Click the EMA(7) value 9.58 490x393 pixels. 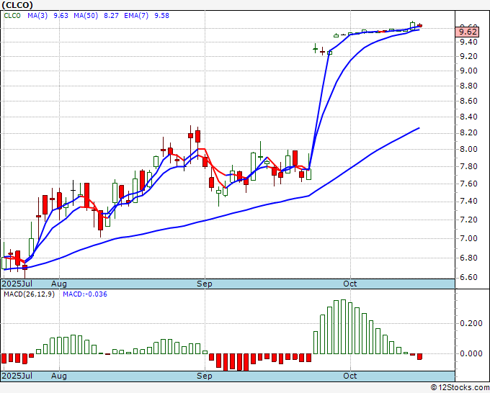pos(161,16)
